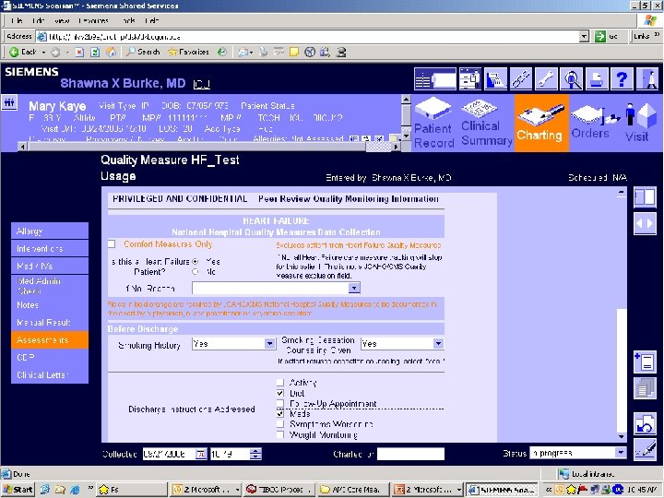Open the Status dropdown
Screen dimensions: 664x498
621,453
